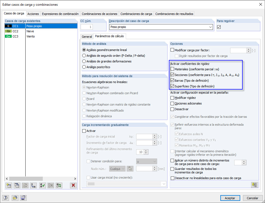The height and width of the screenshot is (203, 265).
Task: Renumber load cases A to B icon
Action: pyautogui.click(x=33, y=185)
